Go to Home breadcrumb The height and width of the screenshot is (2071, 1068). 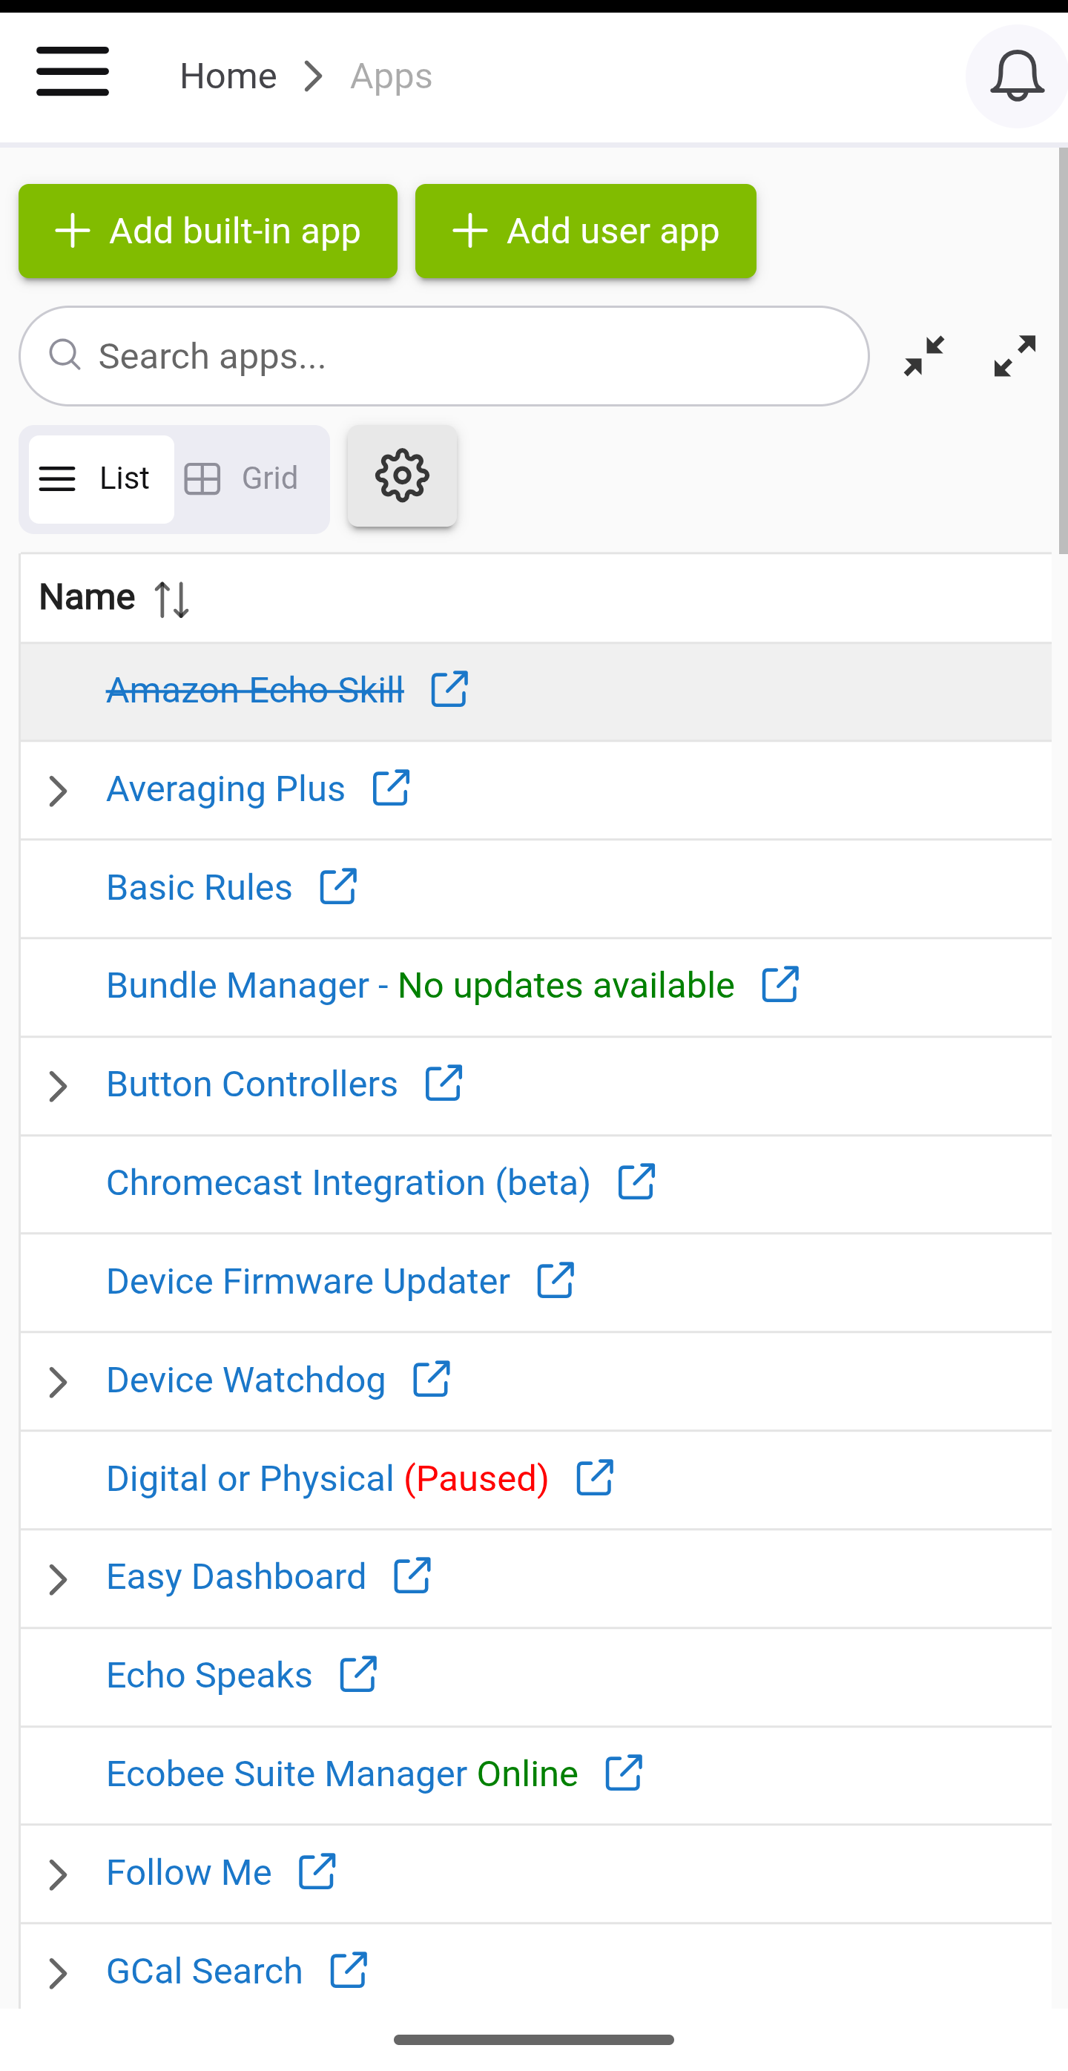coord(228,76)
